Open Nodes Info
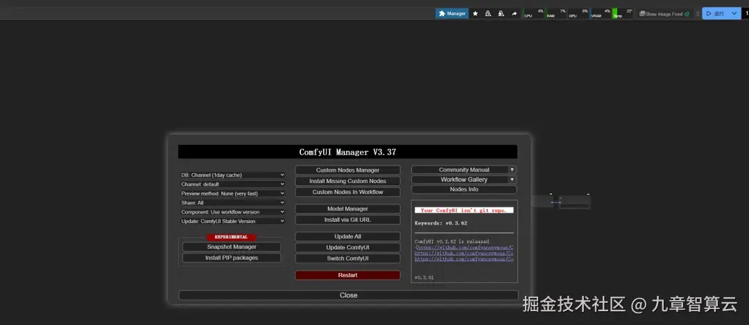 coord(464,189)
